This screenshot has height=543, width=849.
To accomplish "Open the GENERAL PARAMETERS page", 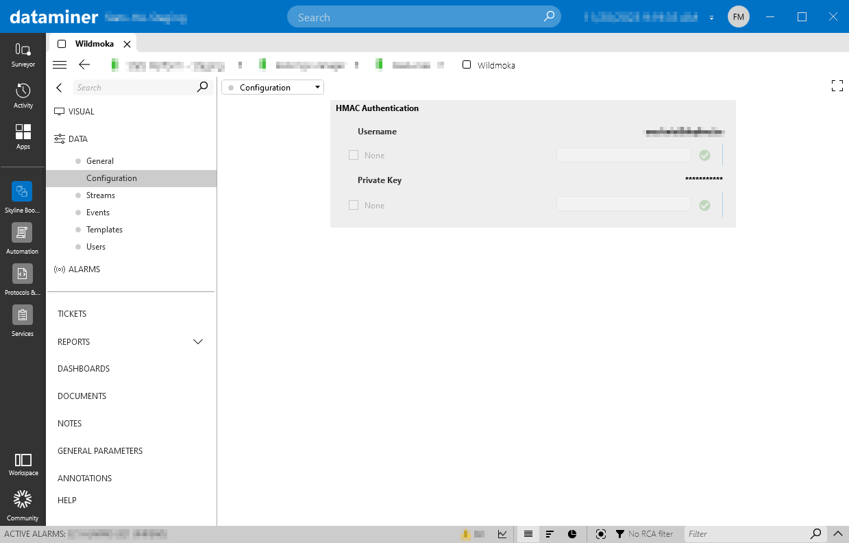I will [100, 451].
